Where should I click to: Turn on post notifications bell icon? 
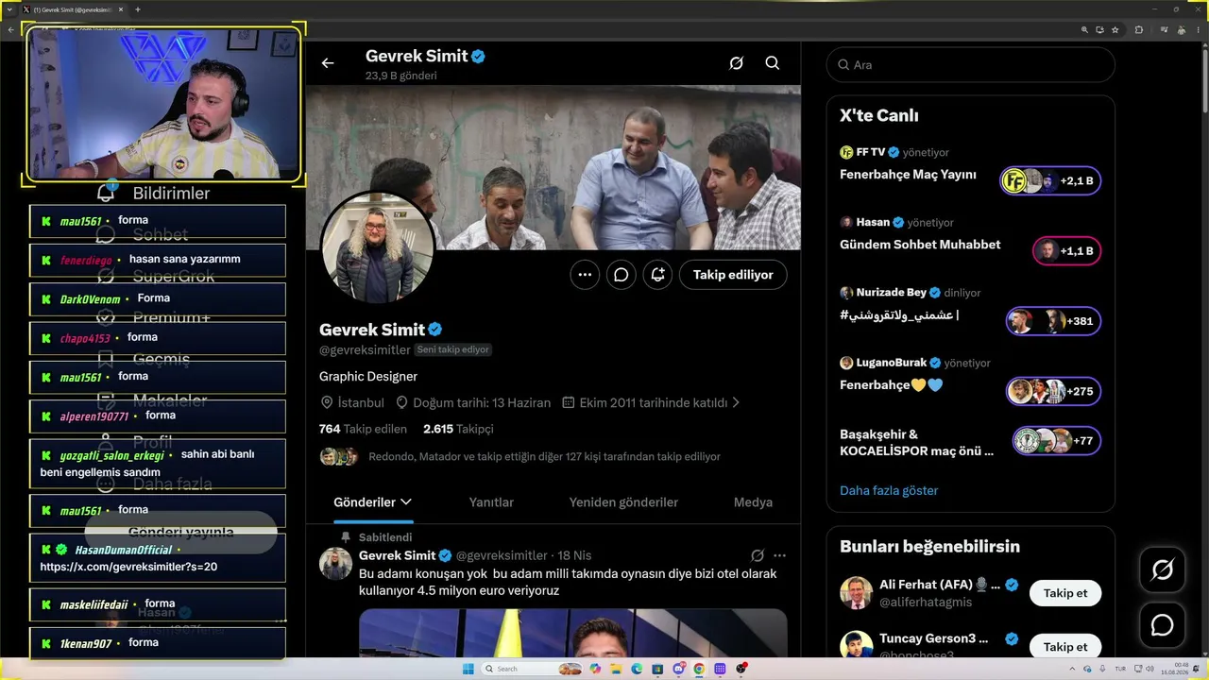(657, 275)
